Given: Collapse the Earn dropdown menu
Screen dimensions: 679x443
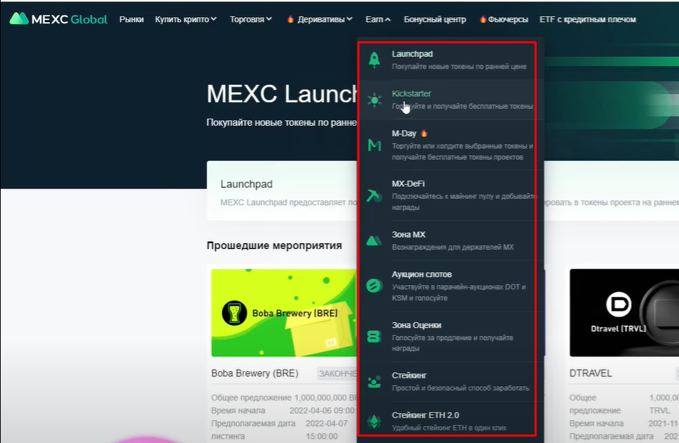Looking at the screenshot, I should pyautogui.click(x=378, y=19).
